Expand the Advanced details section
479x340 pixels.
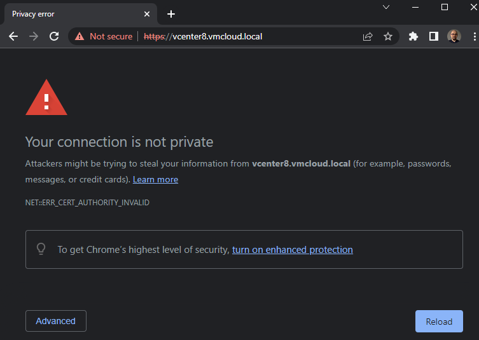point(55,321)
